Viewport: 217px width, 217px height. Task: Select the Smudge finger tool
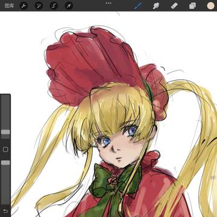pyautogui.click(x=156, y=6)
